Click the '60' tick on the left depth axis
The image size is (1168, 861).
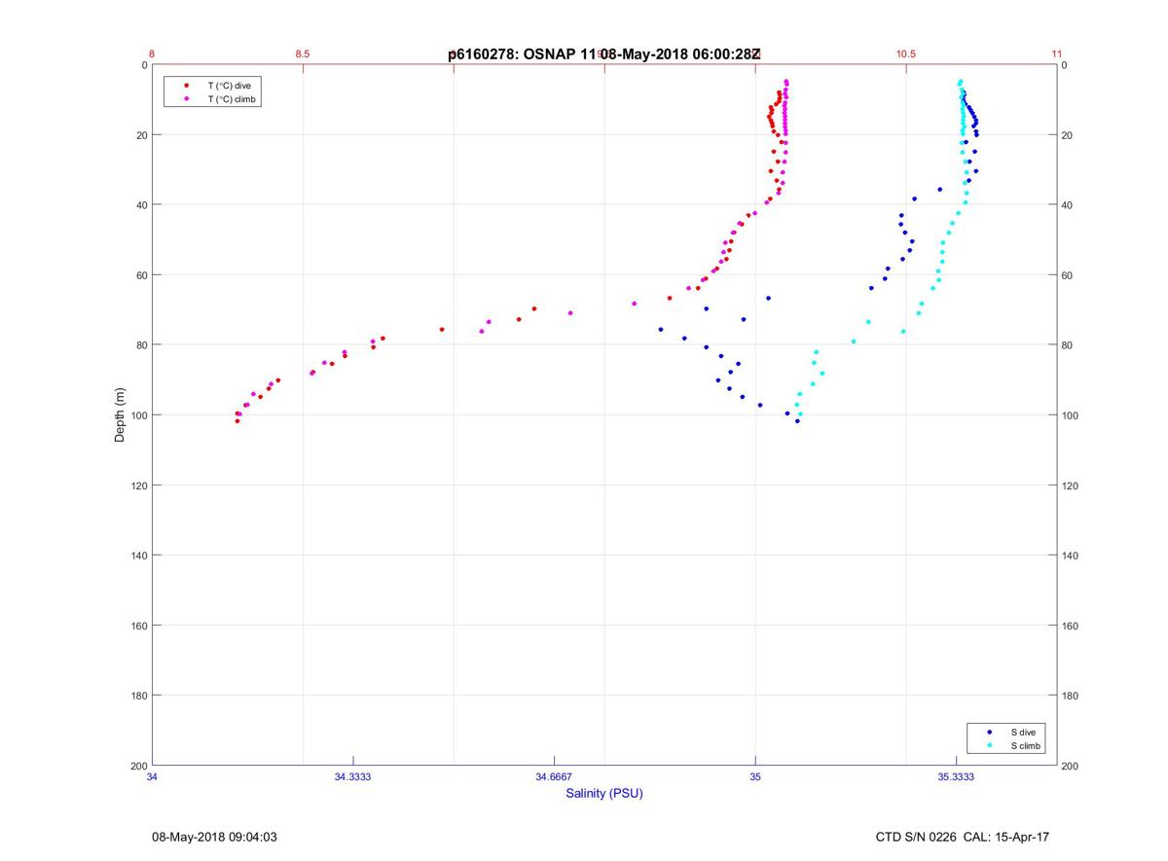pos(141,275)
